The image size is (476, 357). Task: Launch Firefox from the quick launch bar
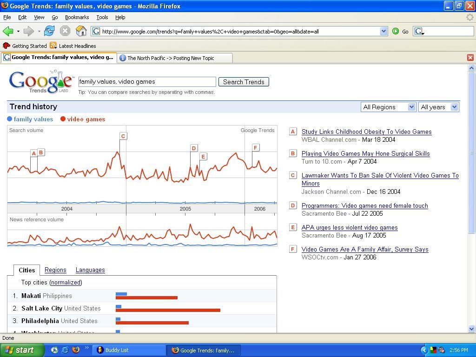point(76,350)
